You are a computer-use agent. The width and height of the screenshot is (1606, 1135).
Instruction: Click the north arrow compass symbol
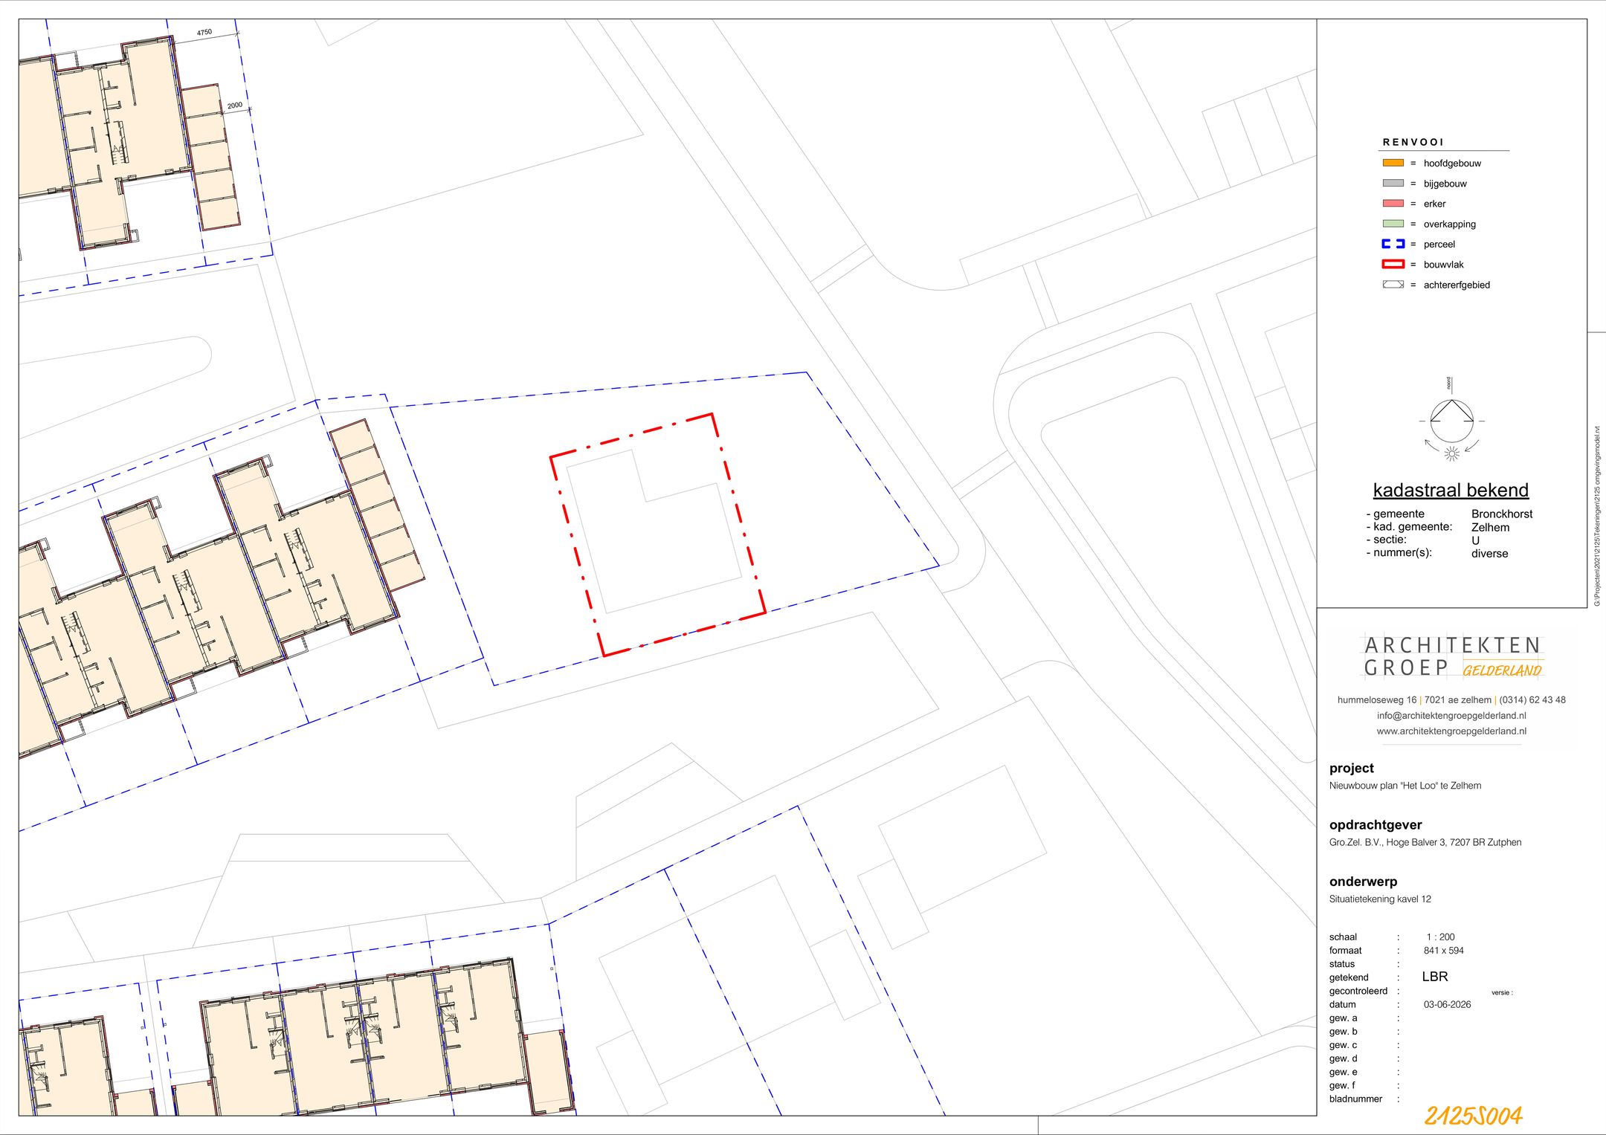coord(1451,421)
